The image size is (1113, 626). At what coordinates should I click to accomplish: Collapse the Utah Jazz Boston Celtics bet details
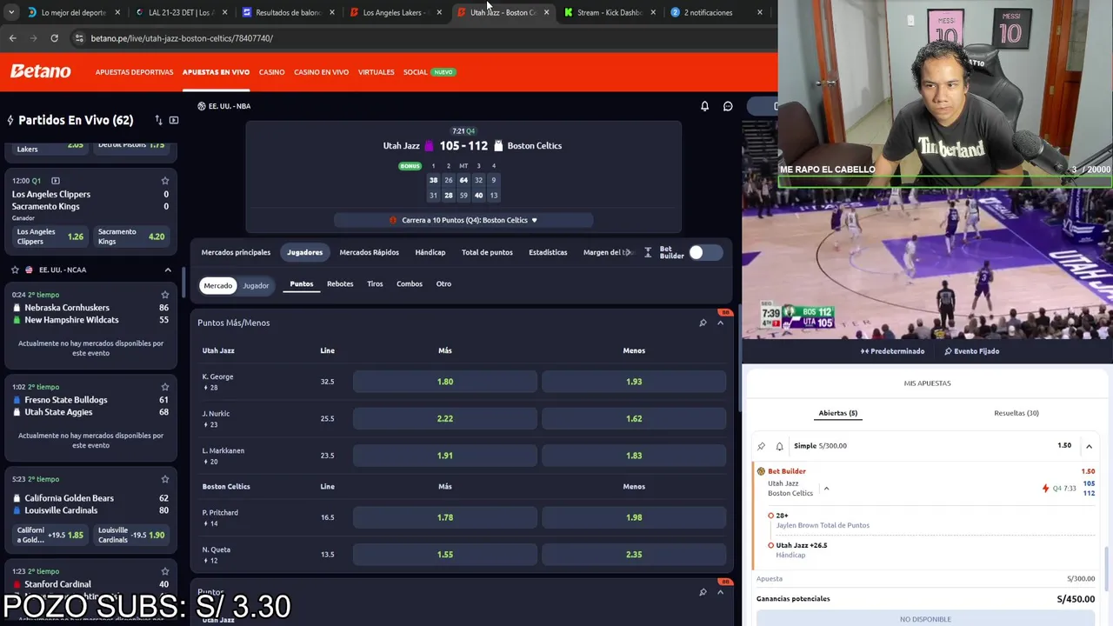point(826,489)
